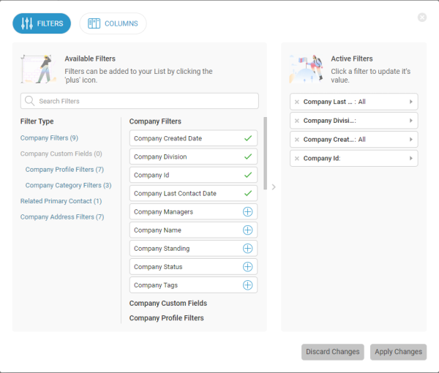Click plus icon for Company Status
This screenshot has width=439, height=373.
pos(247,267)
